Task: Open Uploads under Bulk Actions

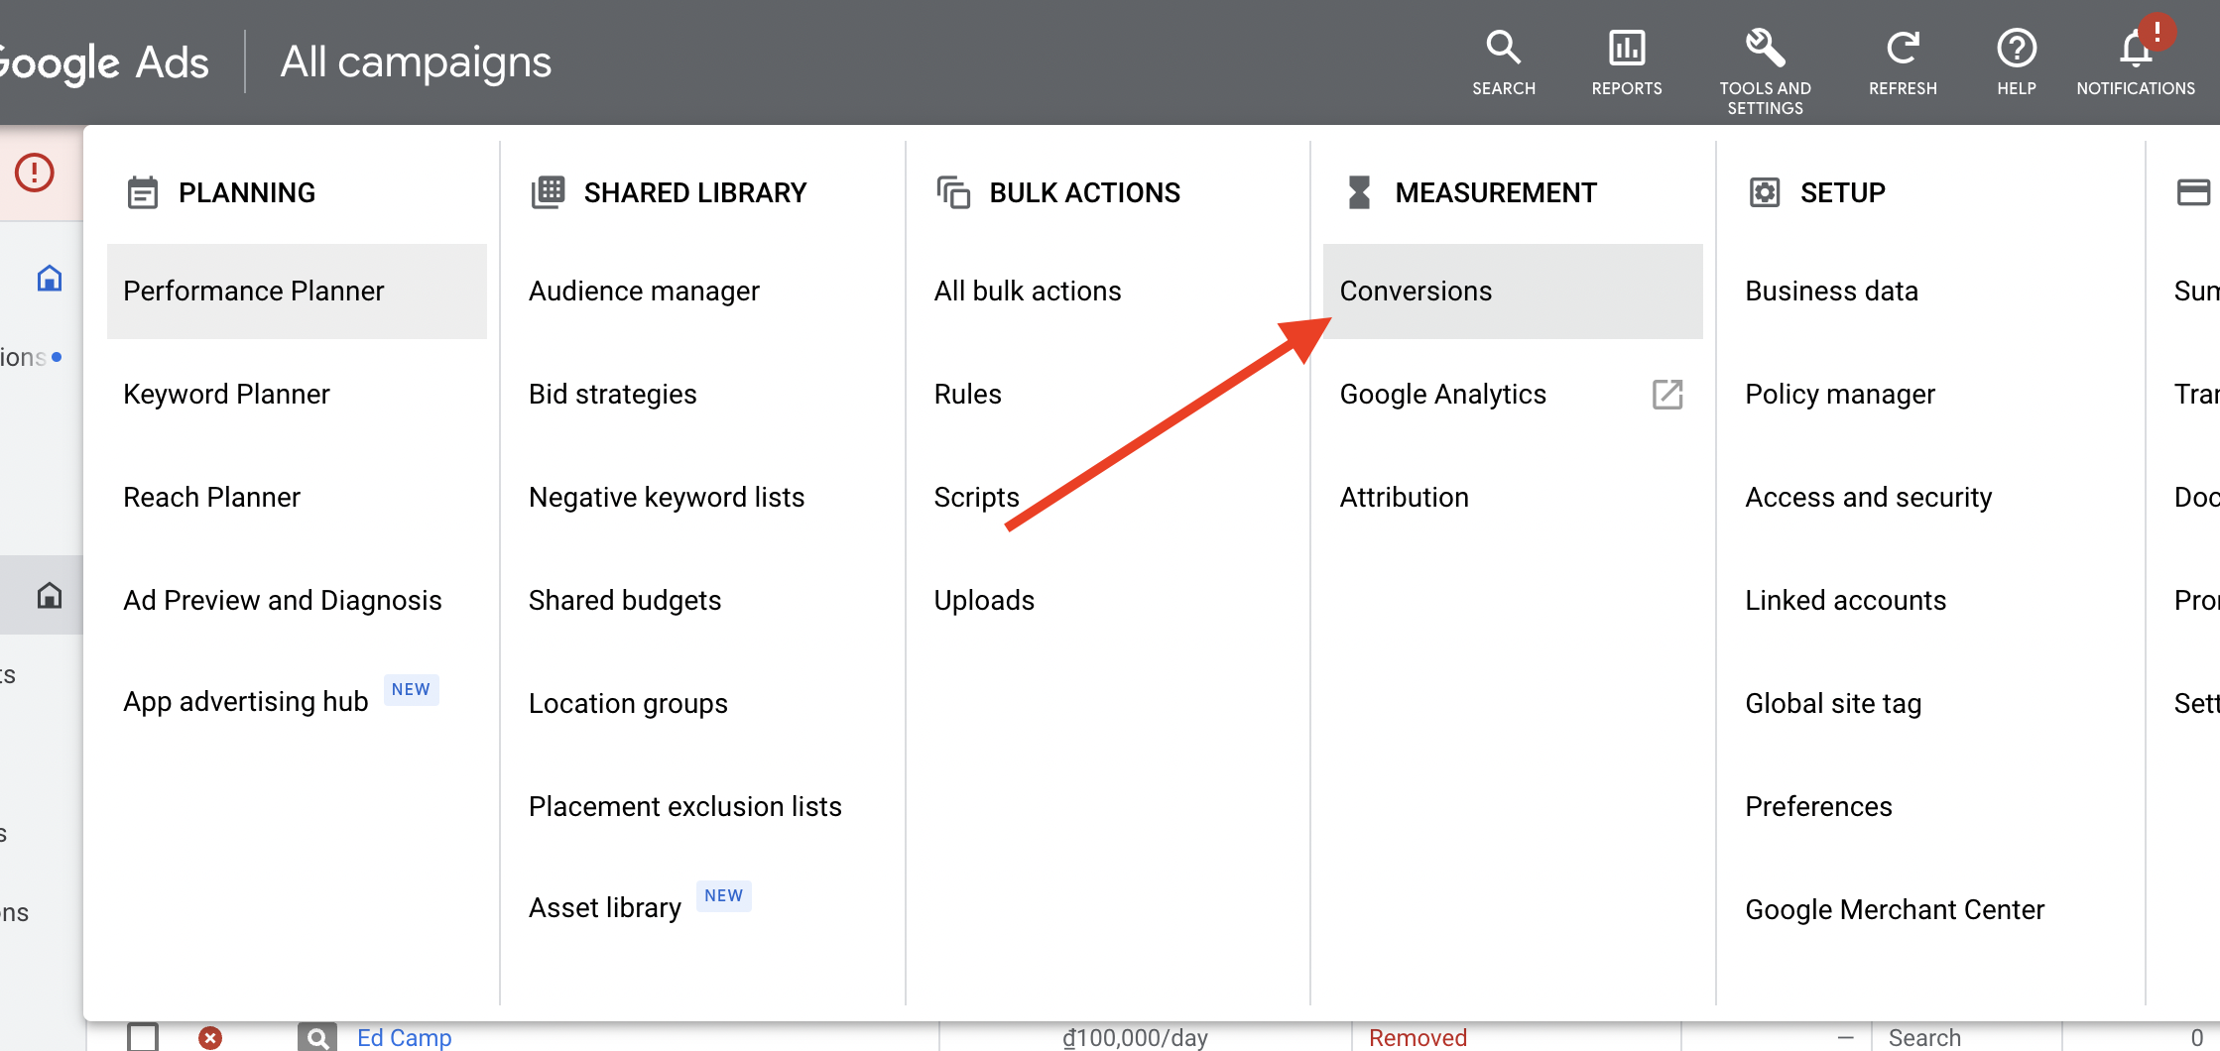Action: tap(984, 601)
